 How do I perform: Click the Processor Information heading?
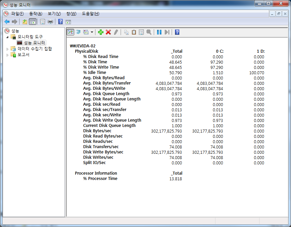tap(96, 173)
